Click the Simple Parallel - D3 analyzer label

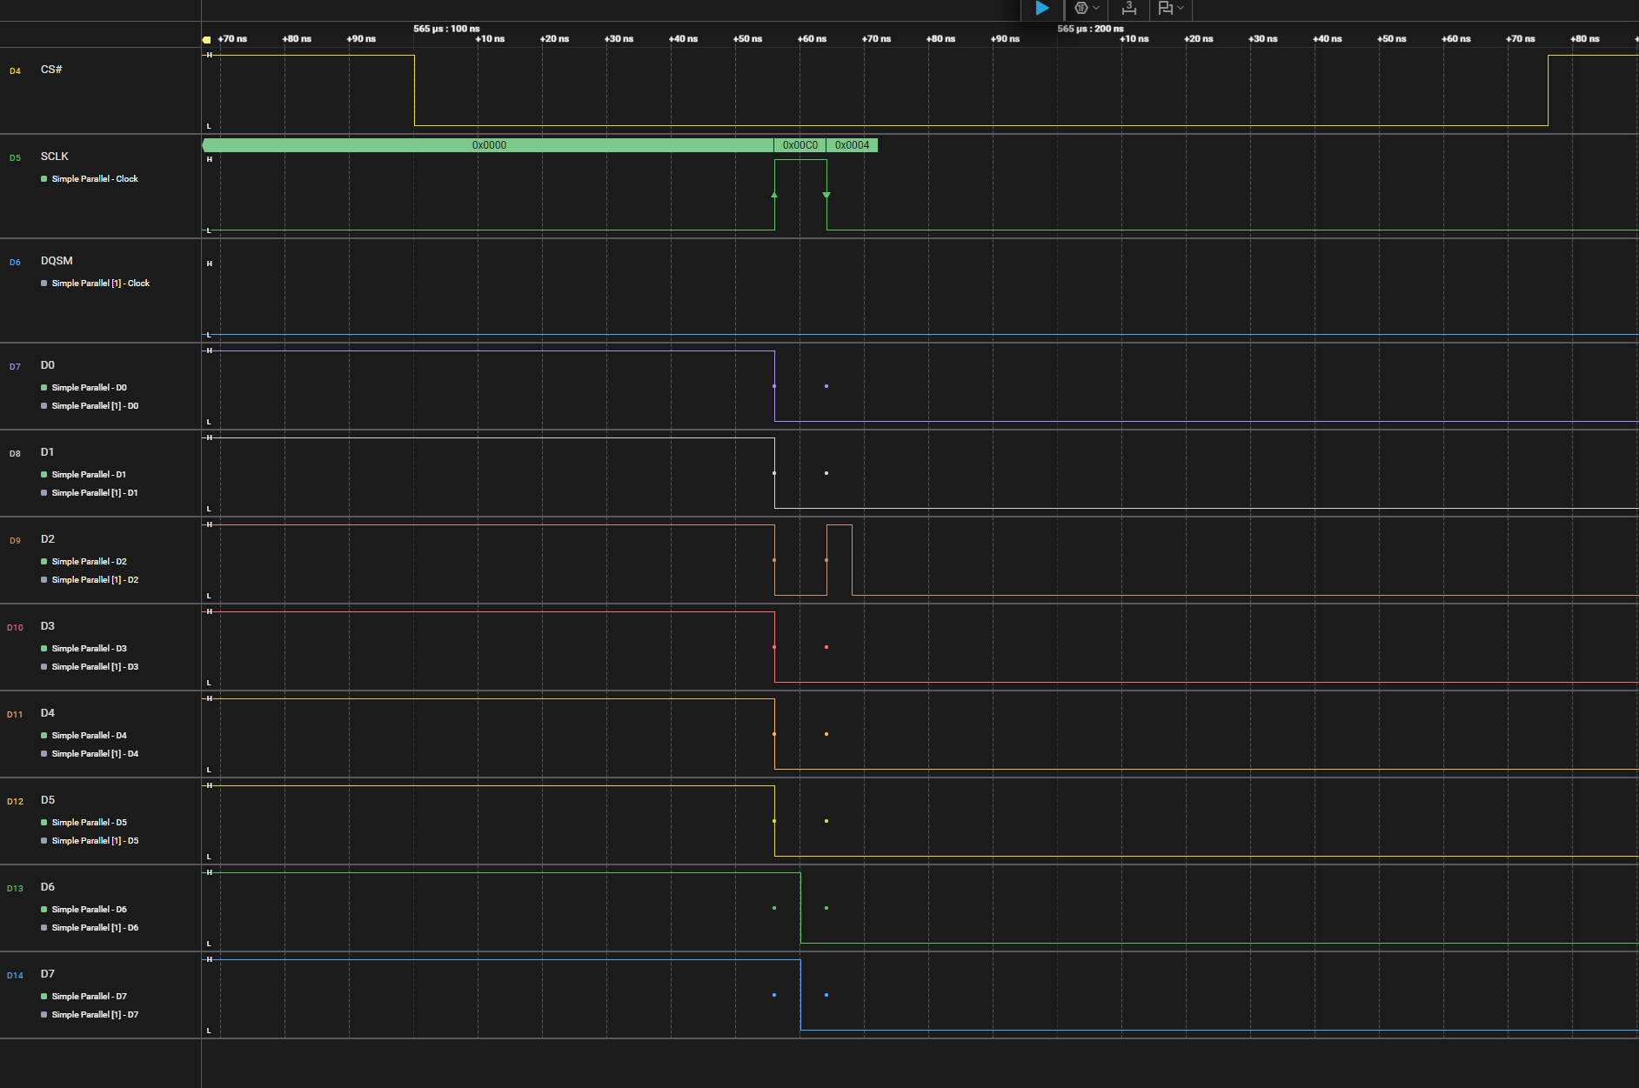point(89,649)
